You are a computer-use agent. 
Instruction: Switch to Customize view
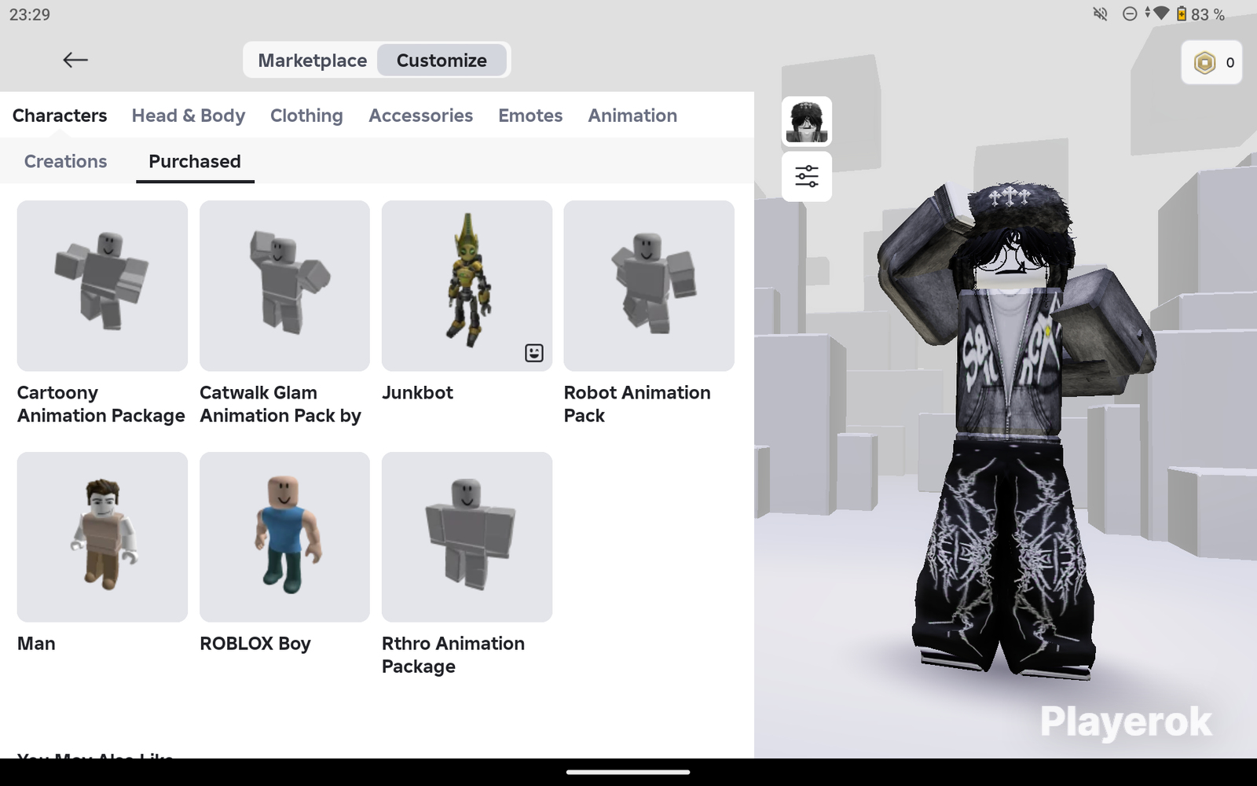[x=442, y=61]
